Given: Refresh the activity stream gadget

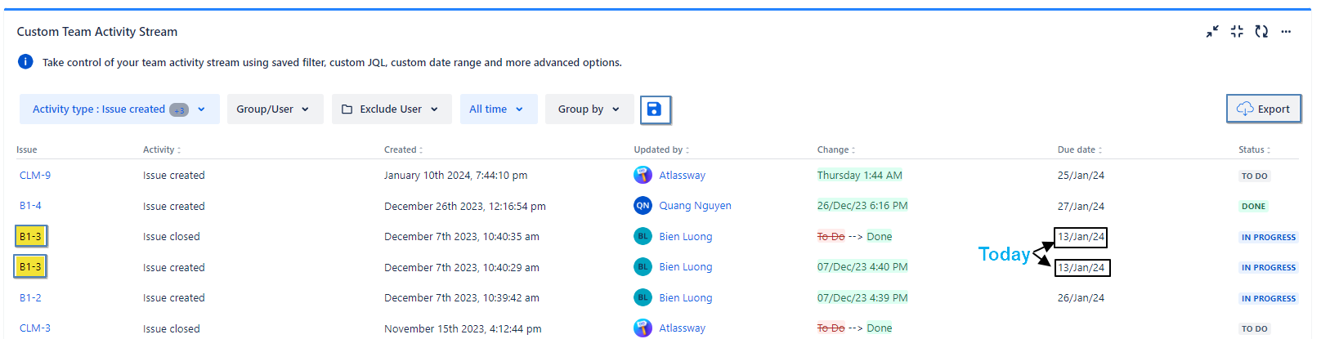Looking at the screenshot, I should (1261, 32).
